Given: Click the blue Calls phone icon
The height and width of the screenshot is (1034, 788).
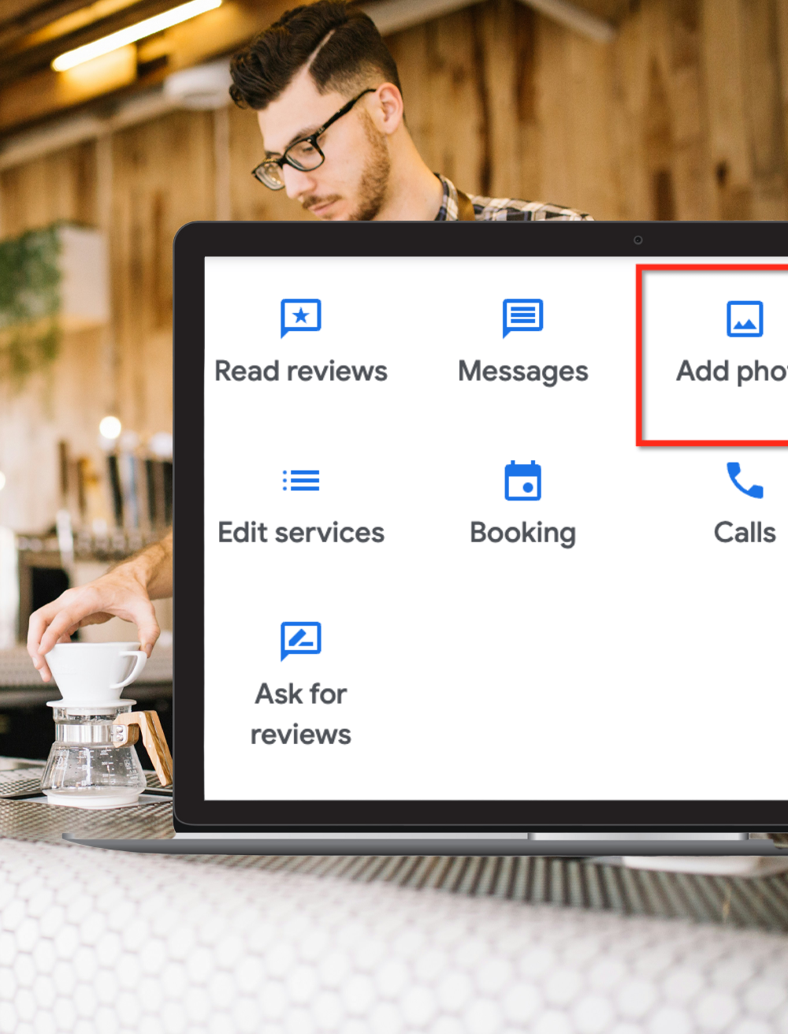Looking at the screenshot, I should point(744,480).
